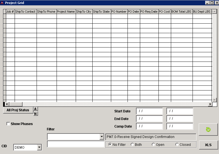Select the Open radio button

click(153, 145)
